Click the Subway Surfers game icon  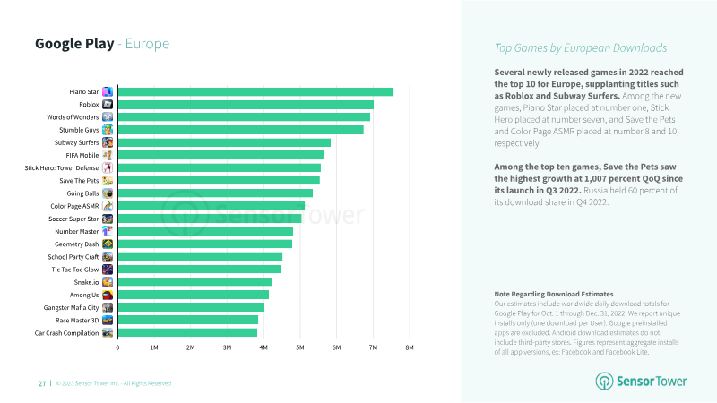click(108, 142)
